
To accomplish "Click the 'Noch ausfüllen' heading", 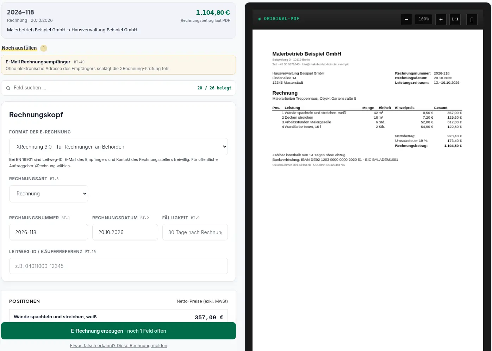I will click(x=19, y=48).
